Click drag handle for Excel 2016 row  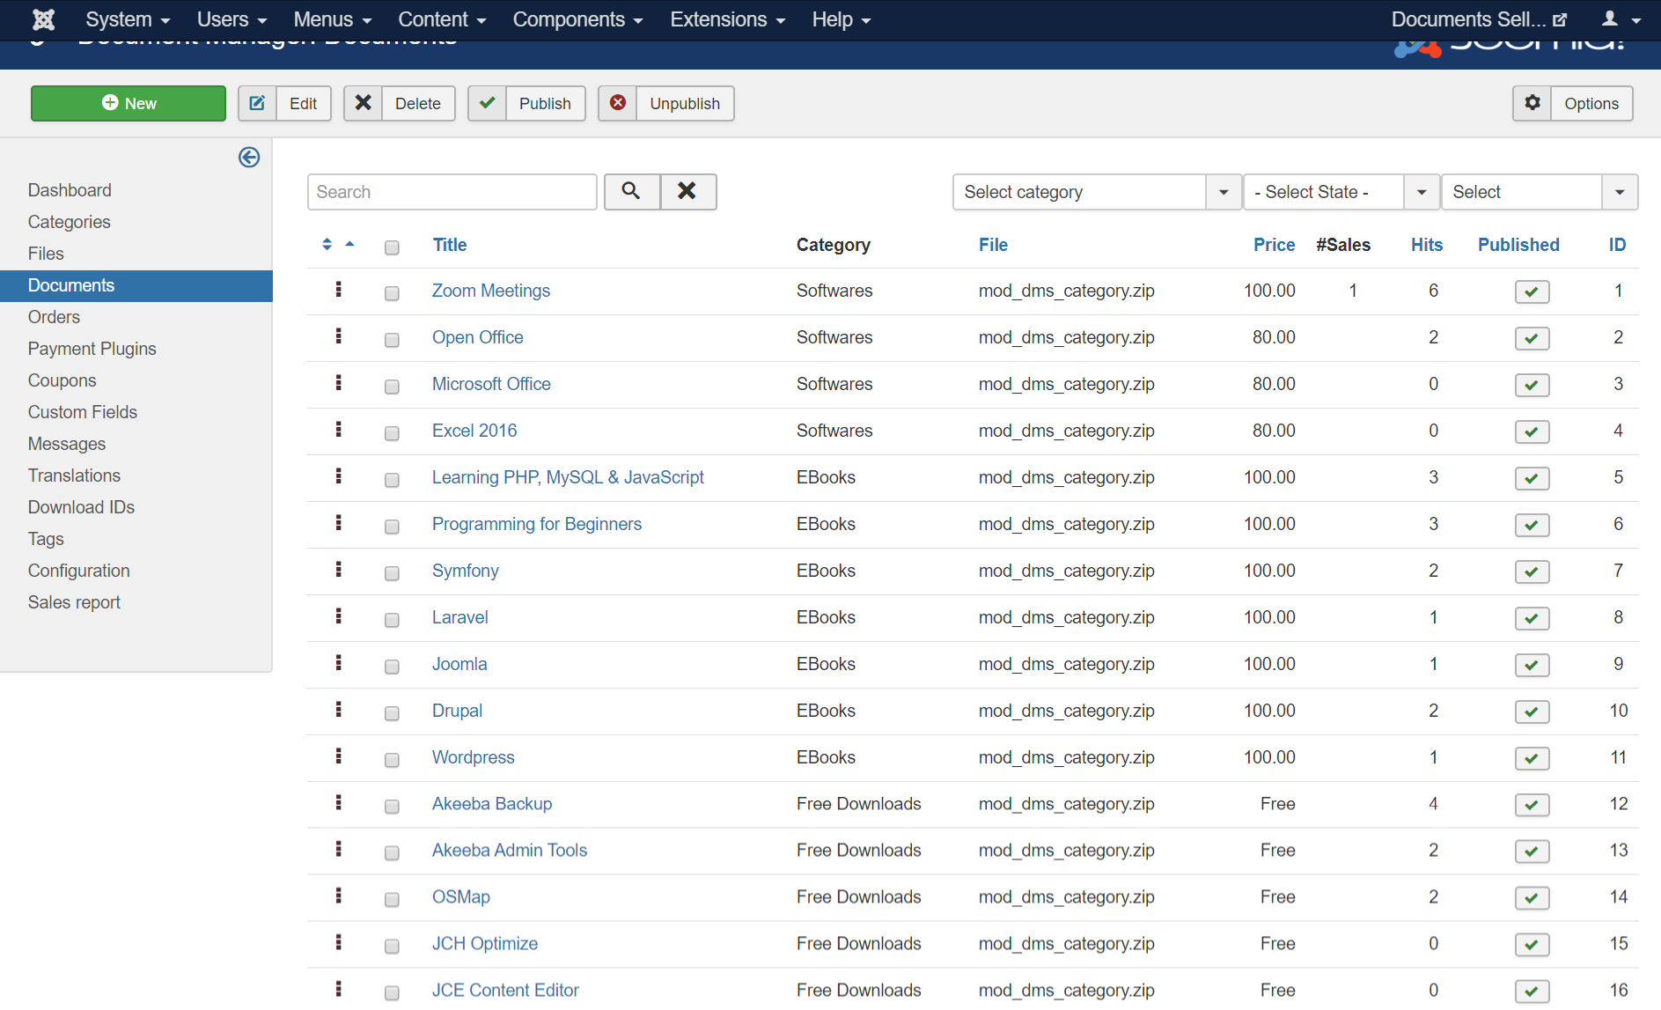coord(338,430)
